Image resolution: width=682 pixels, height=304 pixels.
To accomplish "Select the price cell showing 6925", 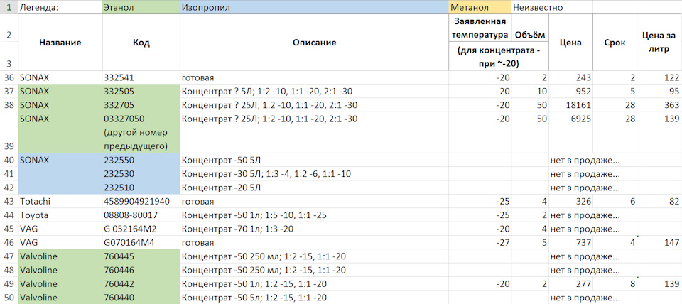I will (x=571, y=118).
